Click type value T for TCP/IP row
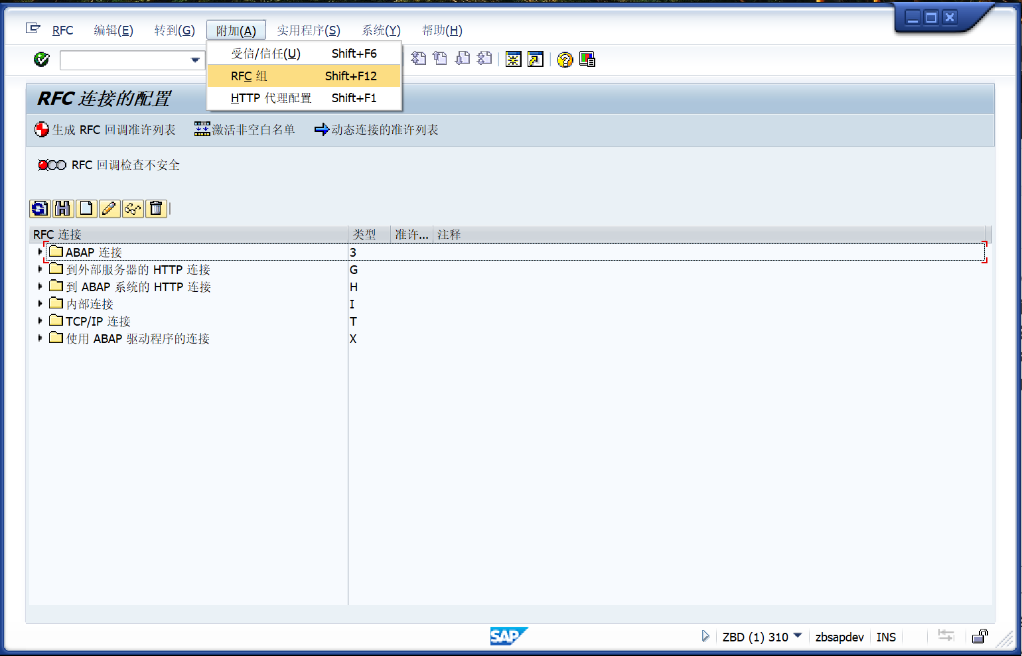Screen dimensions: 1022x656 [x=353, y=322]
